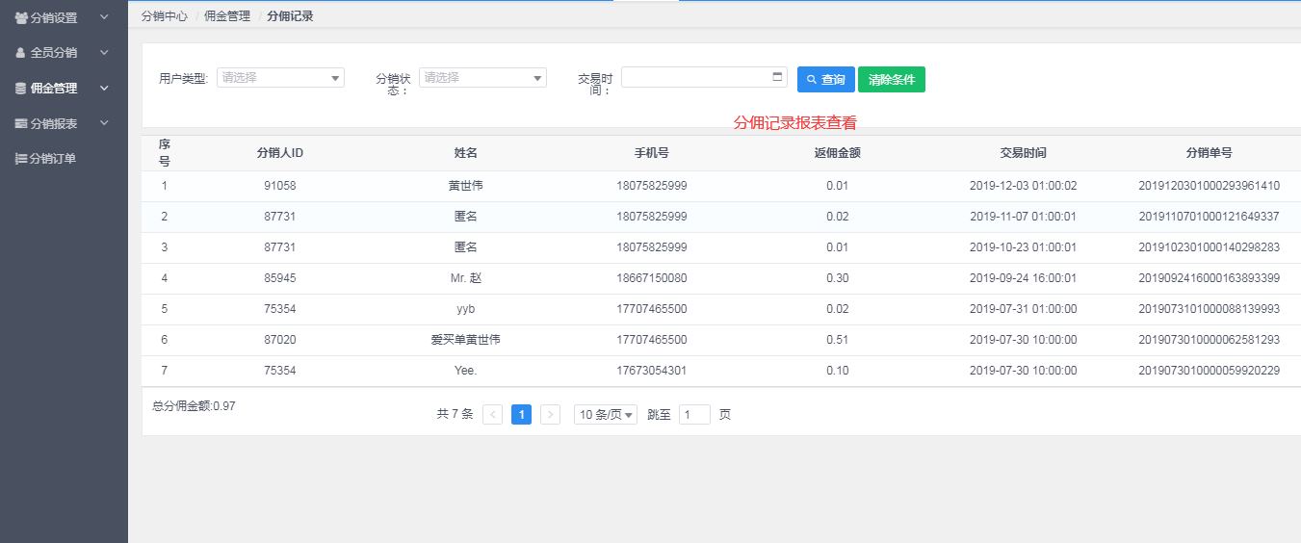Click order number 2019073010000059920229
Image resolution: width=1301 pixels, height=543 pixels.
(1210, 371)
